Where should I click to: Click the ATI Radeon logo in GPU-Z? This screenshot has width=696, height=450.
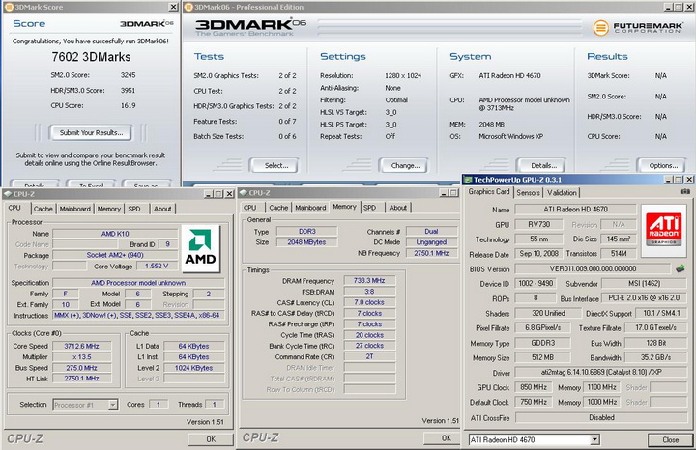pos(662,229)
